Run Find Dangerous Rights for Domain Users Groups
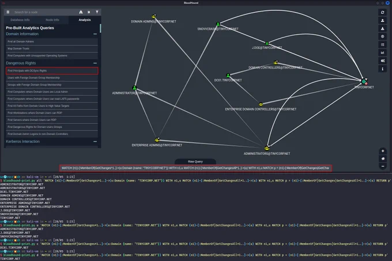392x261 pixels. [52, 127]
